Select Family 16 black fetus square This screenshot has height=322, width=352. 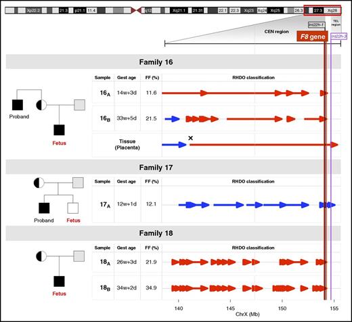[59, 130]
